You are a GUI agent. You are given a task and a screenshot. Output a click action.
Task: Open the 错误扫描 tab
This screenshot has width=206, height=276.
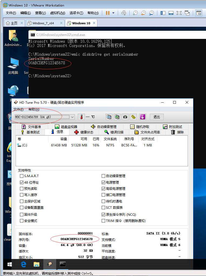click(x=114, y=132)
